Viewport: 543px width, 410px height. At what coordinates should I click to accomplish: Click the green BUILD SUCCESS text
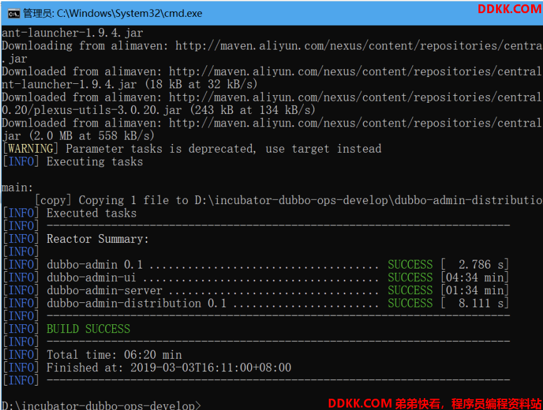point(88,329)
